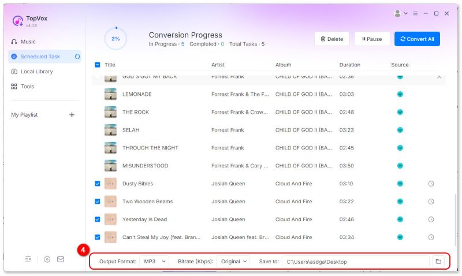Open the Tools section
Image resolution: width=462 pixels, height=276 pixels.
point(23,87)
